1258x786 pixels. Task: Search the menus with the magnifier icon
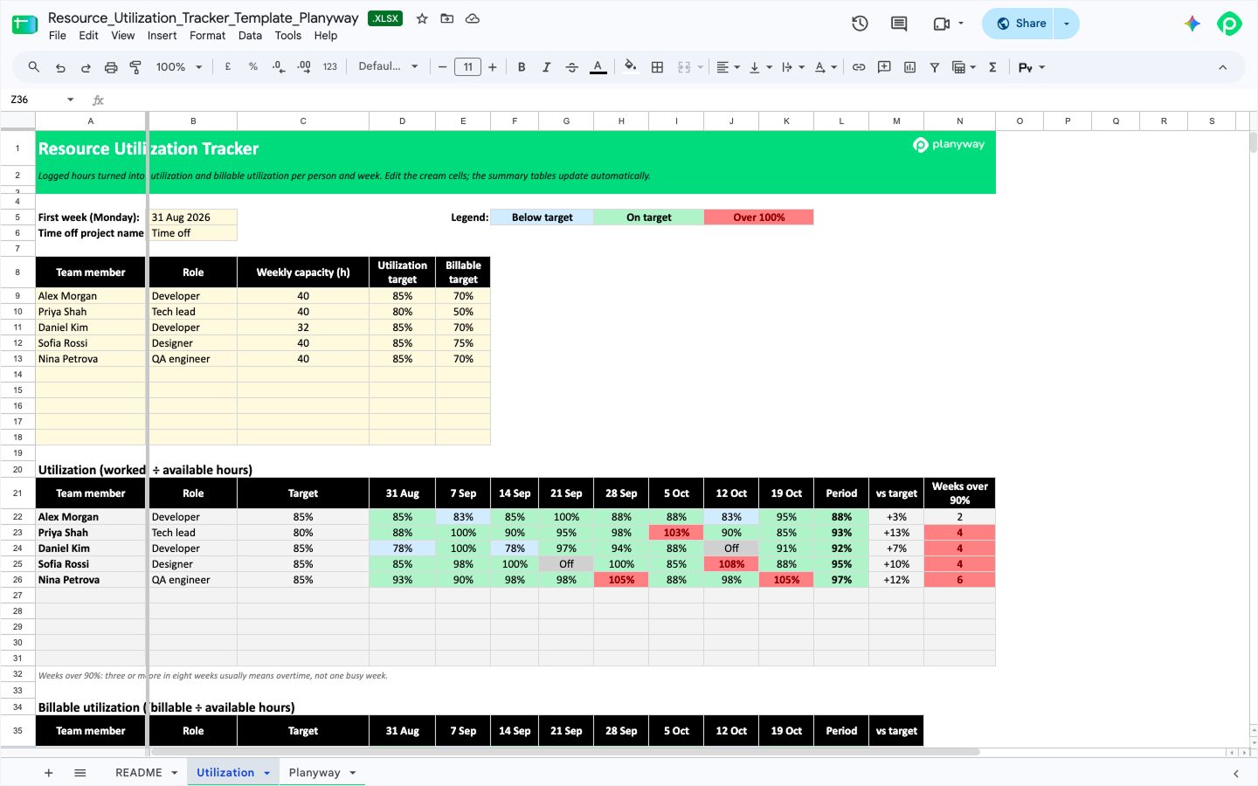(34, 67)
